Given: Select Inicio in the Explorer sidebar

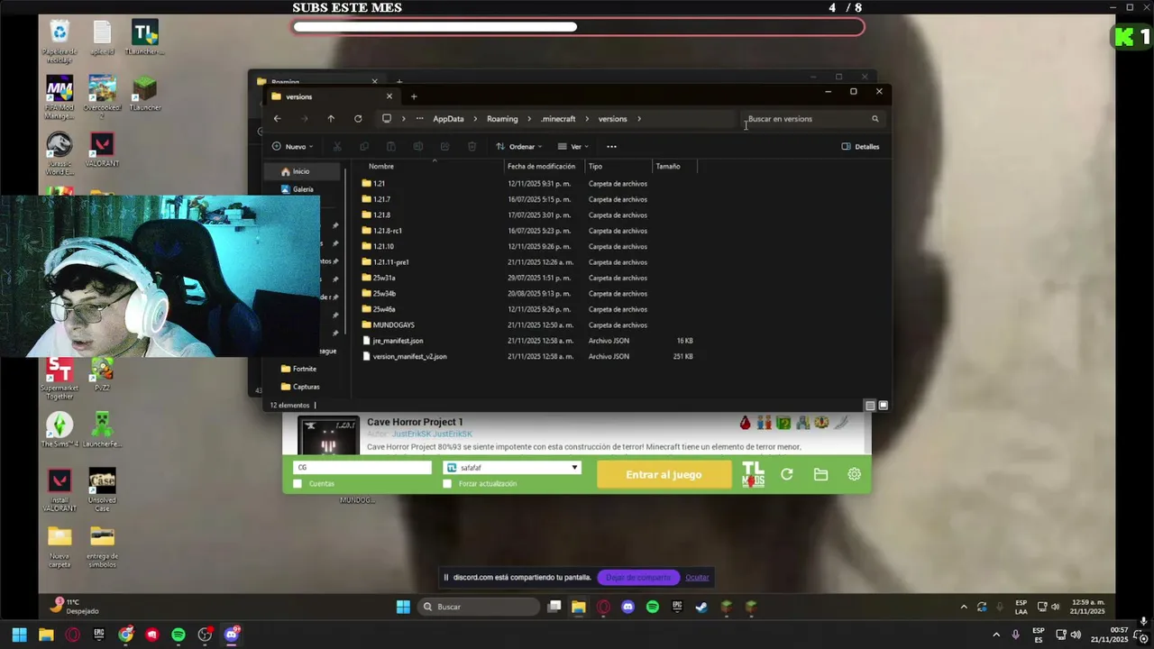Looking at the screenshot, I should click(x=302, y=171).
